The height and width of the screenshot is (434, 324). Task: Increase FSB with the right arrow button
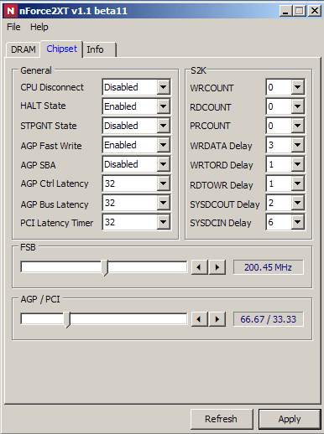click(217, 267)
